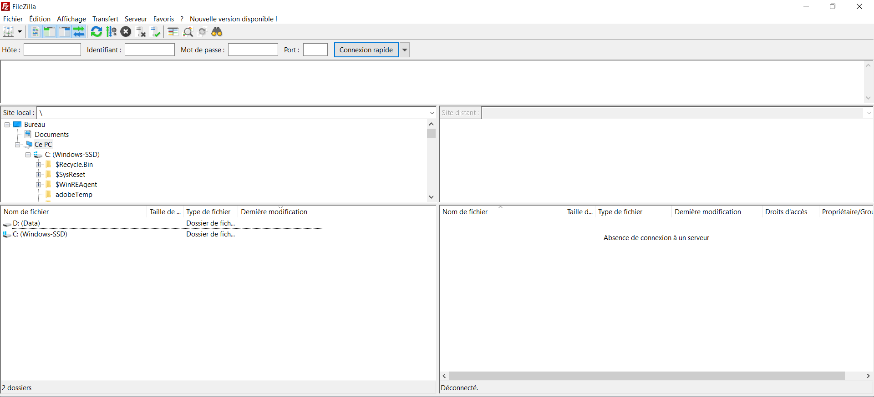Open the ? help menu
Screen dimensions: 874x397
[x=182, y=19]
